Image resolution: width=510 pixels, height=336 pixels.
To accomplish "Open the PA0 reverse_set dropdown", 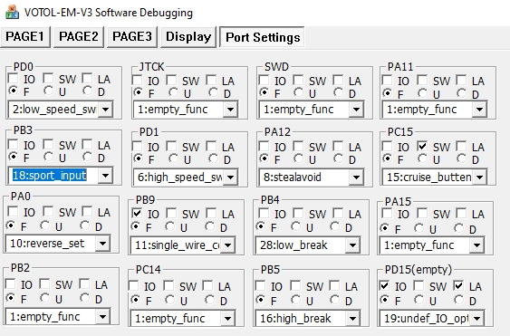I will pos(102,244).
